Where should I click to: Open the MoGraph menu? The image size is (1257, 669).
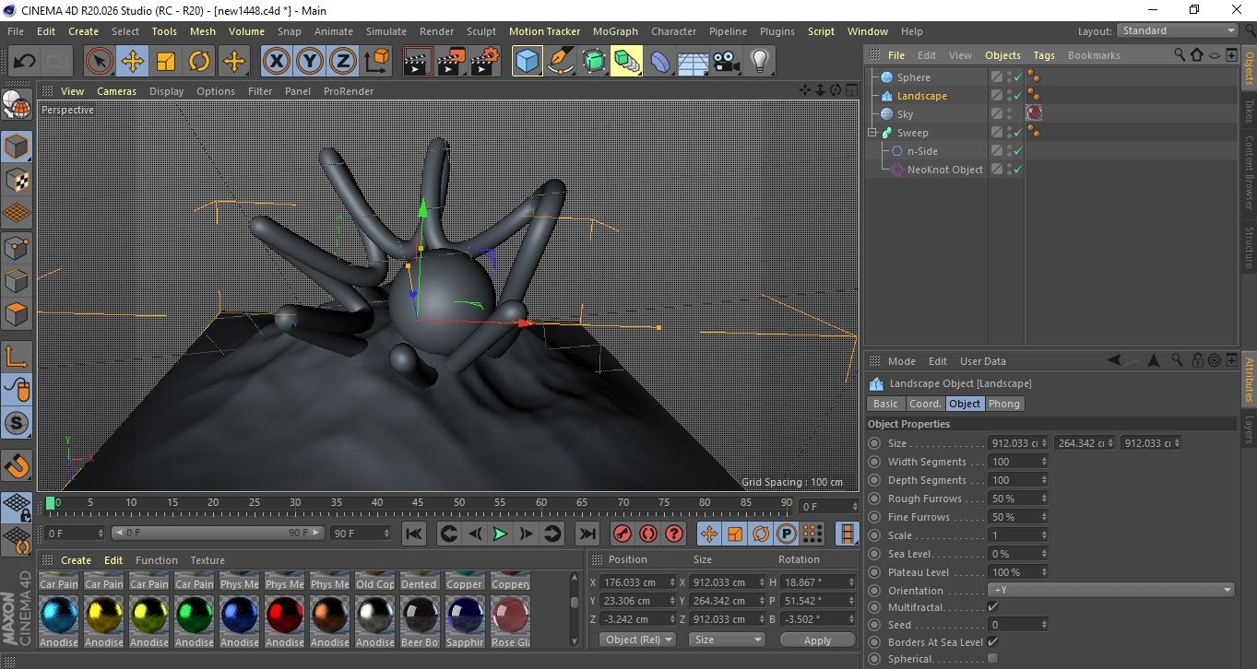[615, 31]
